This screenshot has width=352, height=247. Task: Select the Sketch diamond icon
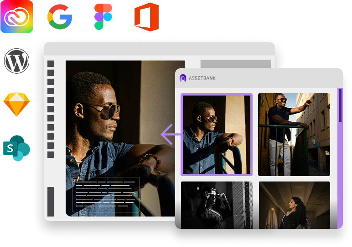[x=16, y=104]
